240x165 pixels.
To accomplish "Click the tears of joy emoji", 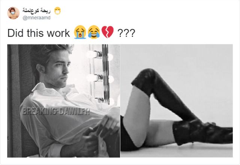I will (x=94, y=32).
